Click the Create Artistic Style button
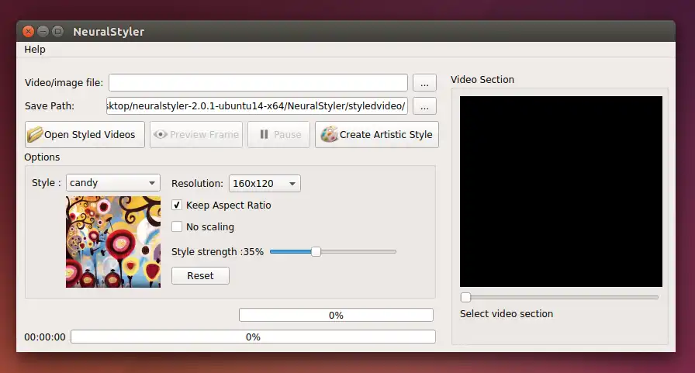The image size is (695, 373). pos(377,134)
